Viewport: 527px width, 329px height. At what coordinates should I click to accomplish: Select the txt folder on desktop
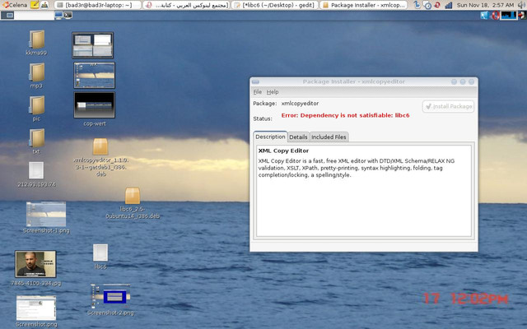coord(36,141)
